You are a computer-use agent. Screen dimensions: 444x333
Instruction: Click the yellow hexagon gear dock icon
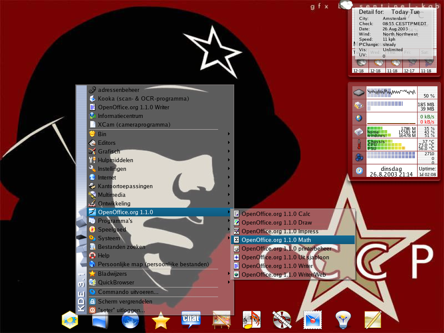70,320
